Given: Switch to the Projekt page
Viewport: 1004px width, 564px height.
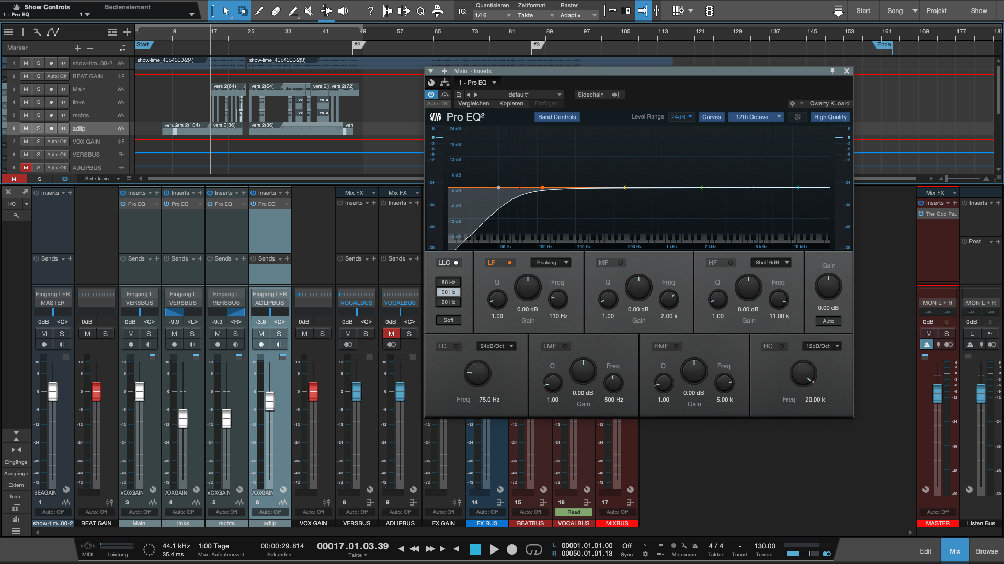Looking at the screenshot, I should pyautogui.click(x=937, y=11).
